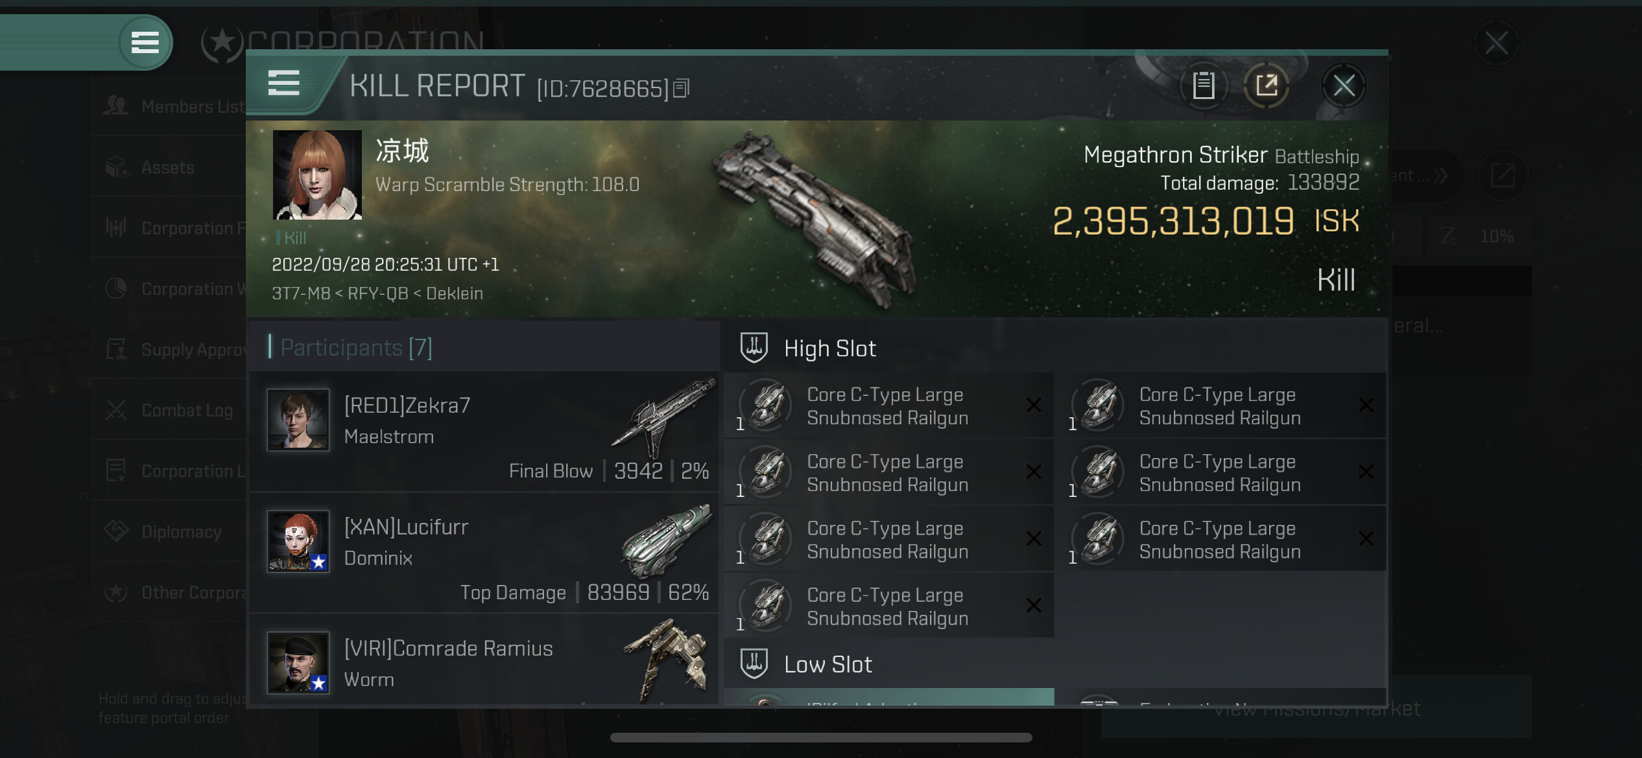1642x758 pixels.
Task: Share the kill report via export icon
Action: pyautogui.click(x=1266, y=85)
